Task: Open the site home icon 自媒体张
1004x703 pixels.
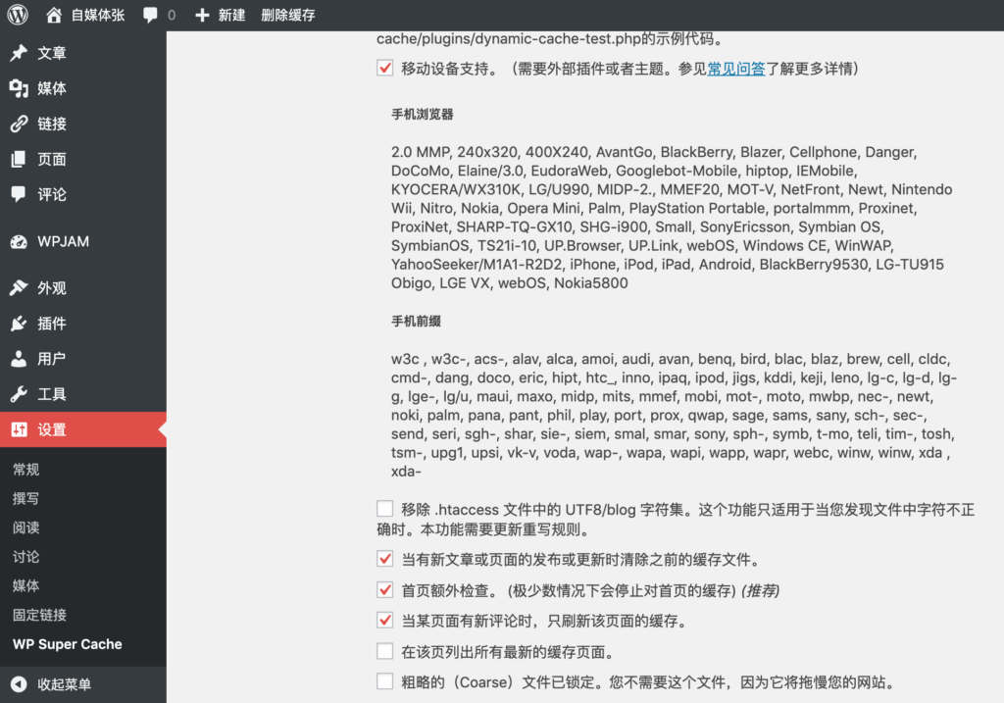Action: [54, 15]
